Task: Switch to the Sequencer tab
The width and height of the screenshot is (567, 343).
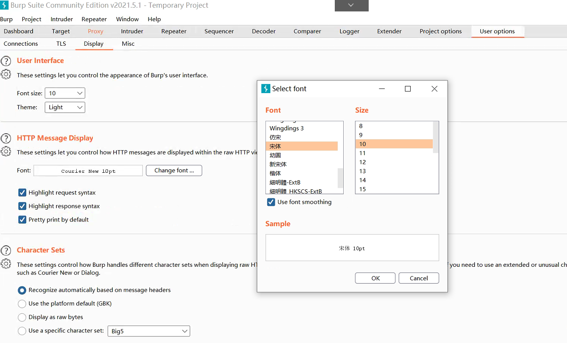Action: (219, 31)
